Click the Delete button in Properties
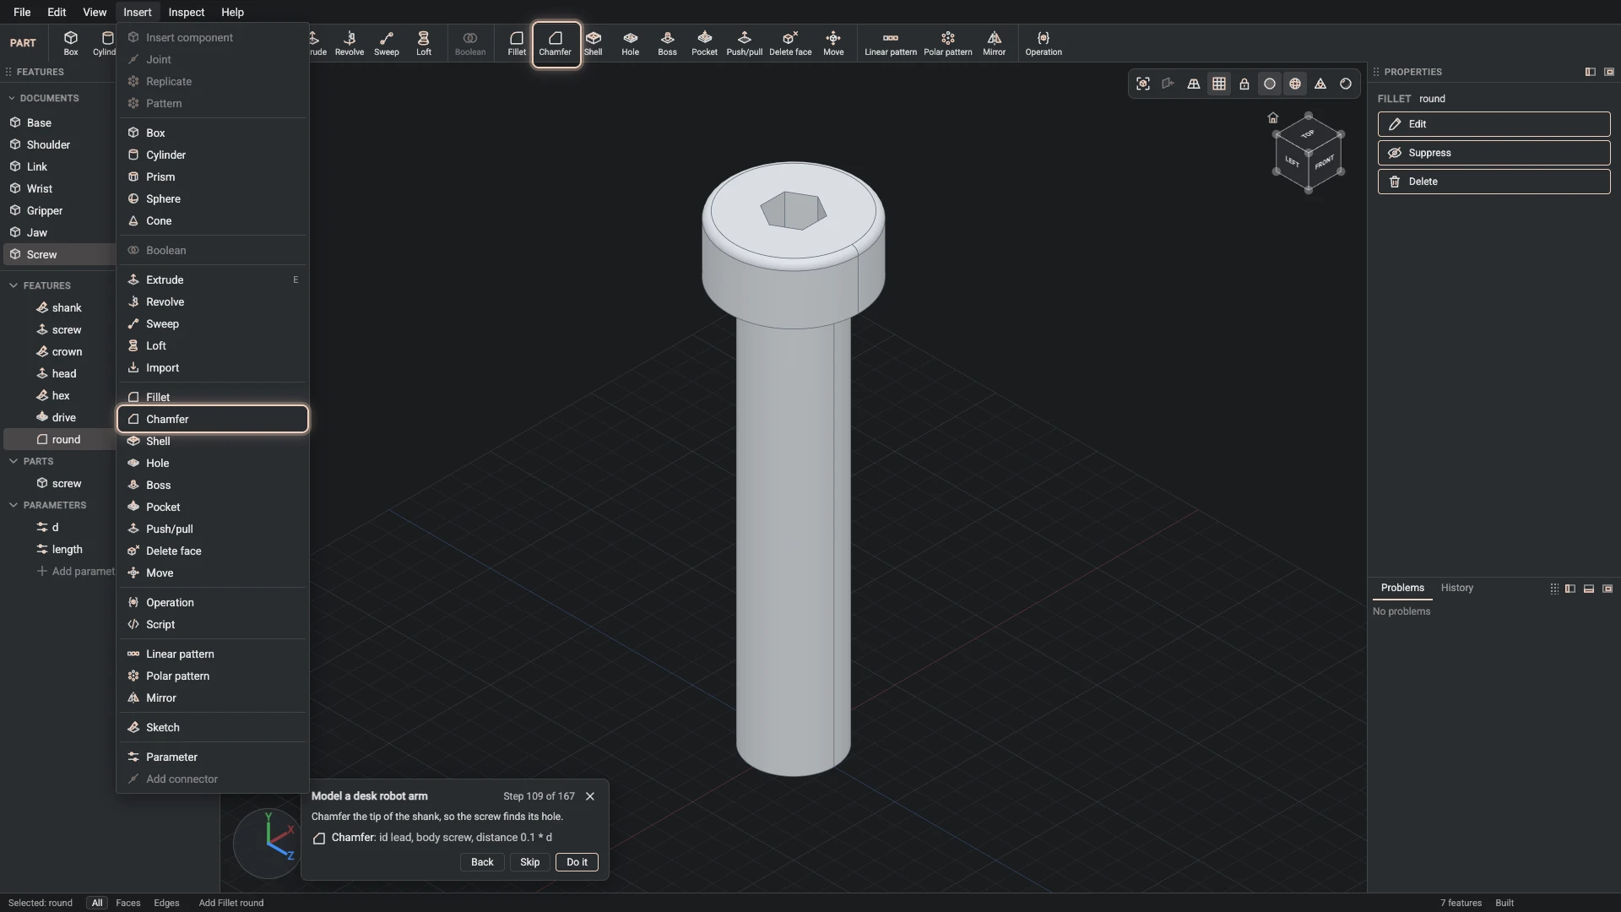1621x912 pixels. coord(1494,182)
